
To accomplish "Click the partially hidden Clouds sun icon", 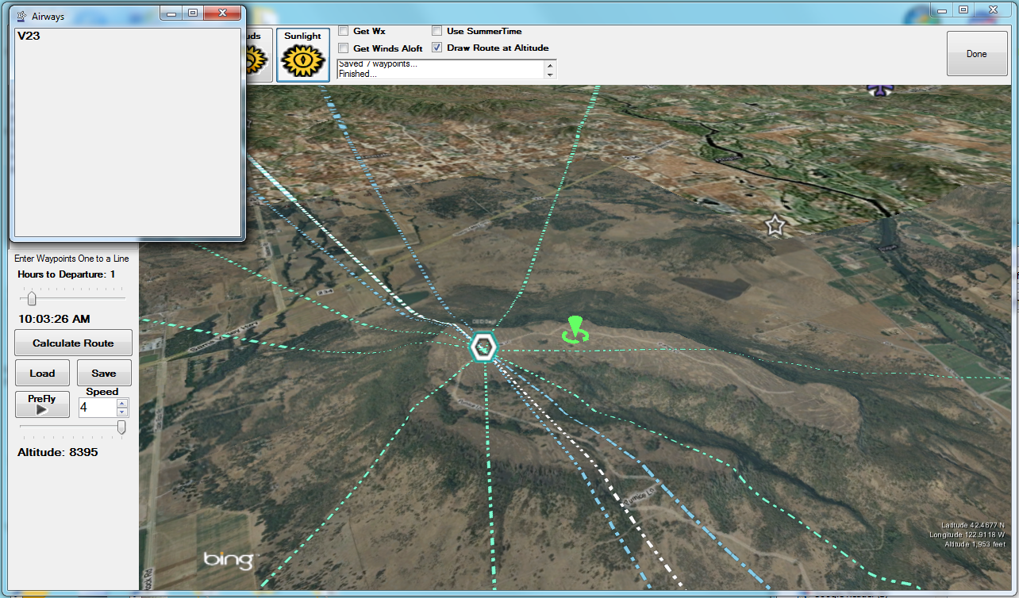I will click(x=256, y=59).
